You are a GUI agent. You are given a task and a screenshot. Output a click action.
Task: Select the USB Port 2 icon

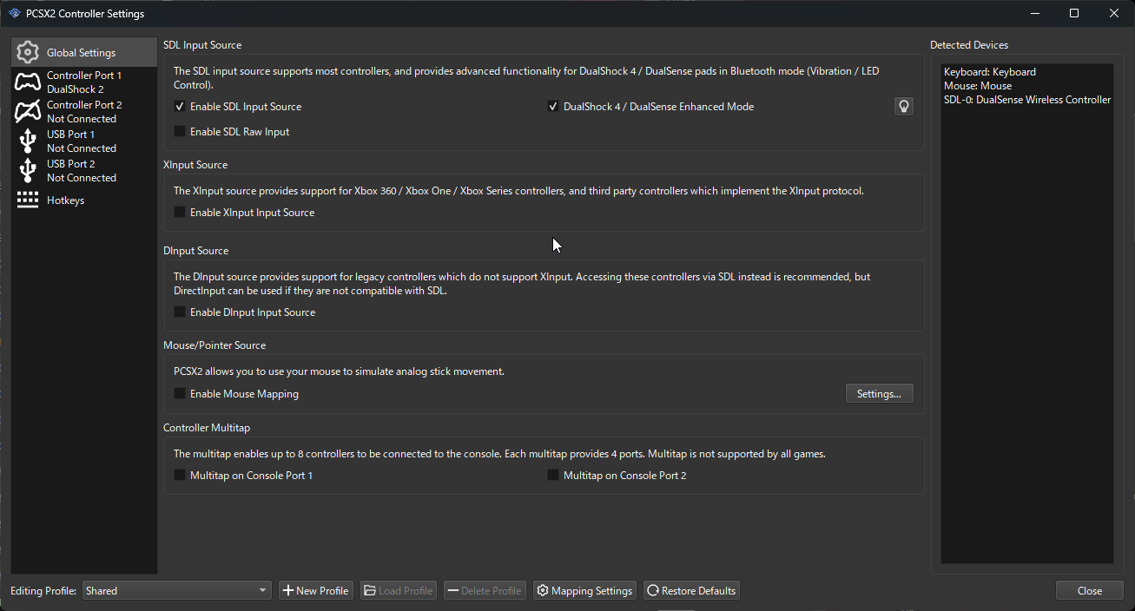pos(28,171)
